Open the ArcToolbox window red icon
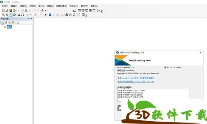This screenshot has height=124, width=207. [90, 11]
